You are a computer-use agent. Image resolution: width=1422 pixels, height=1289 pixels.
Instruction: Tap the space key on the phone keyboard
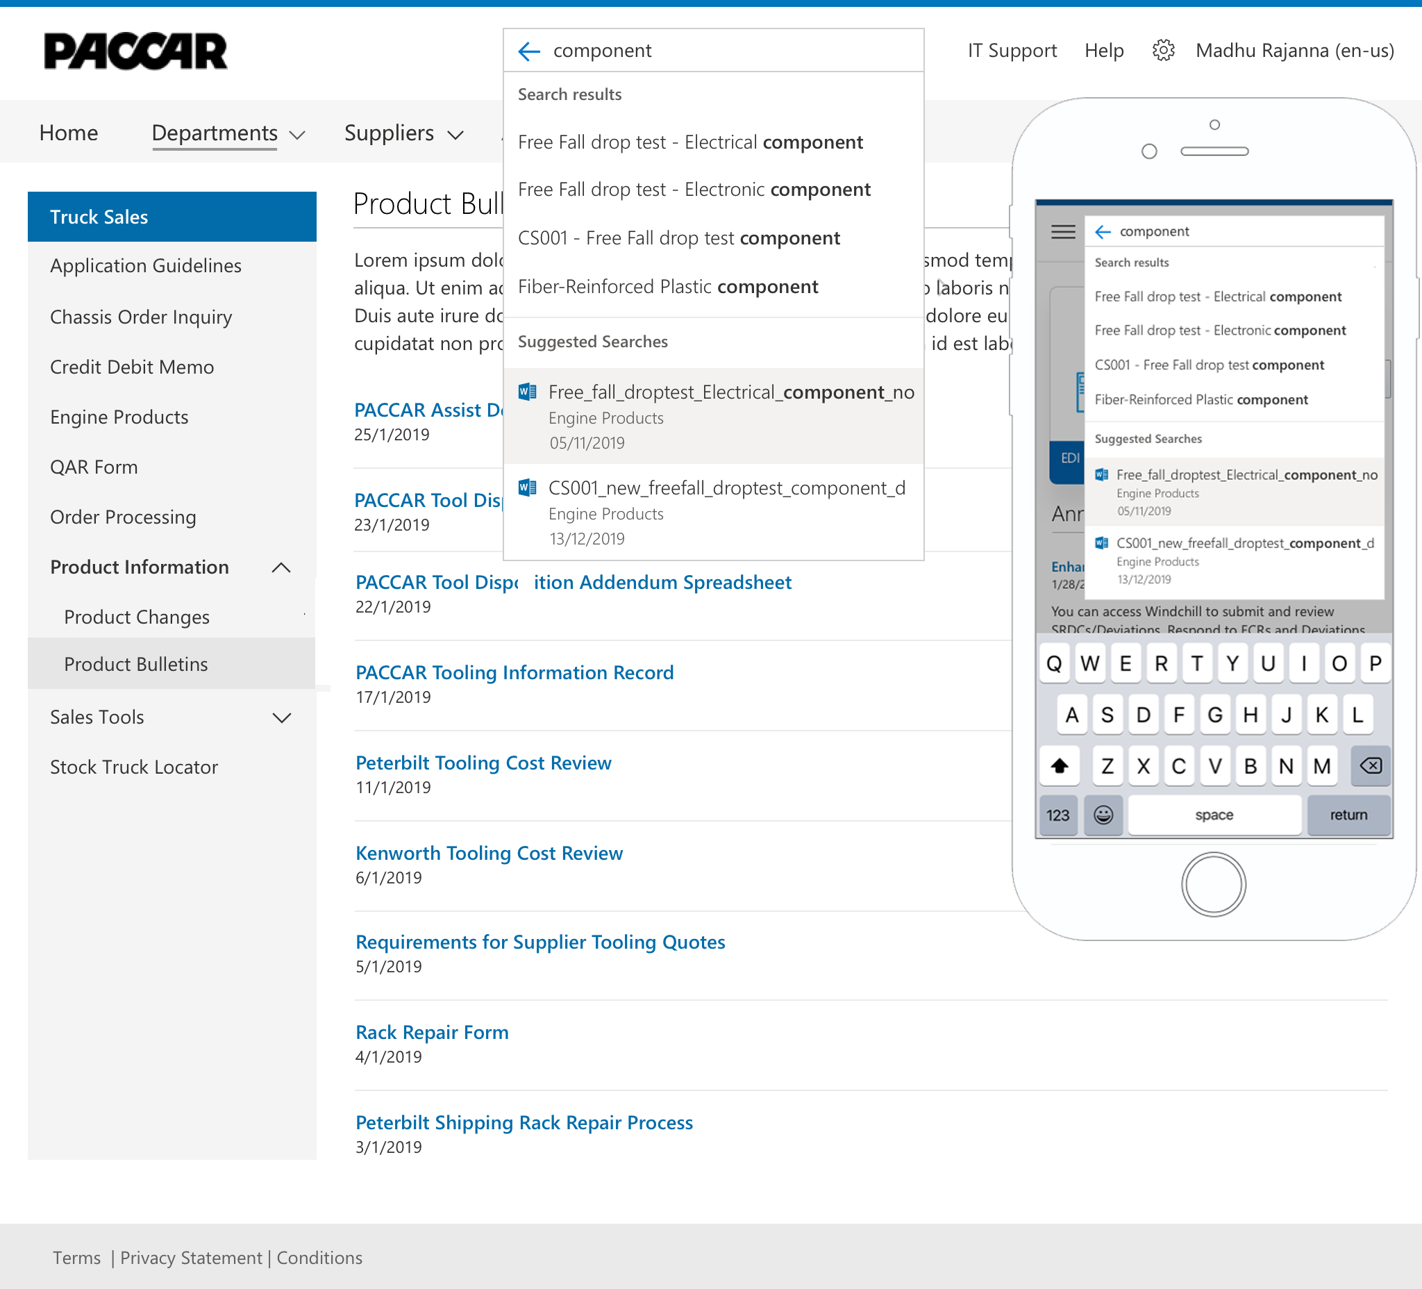[1214, 815]
